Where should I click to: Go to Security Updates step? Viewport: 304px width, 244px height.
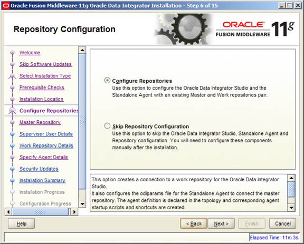[39, 169]
